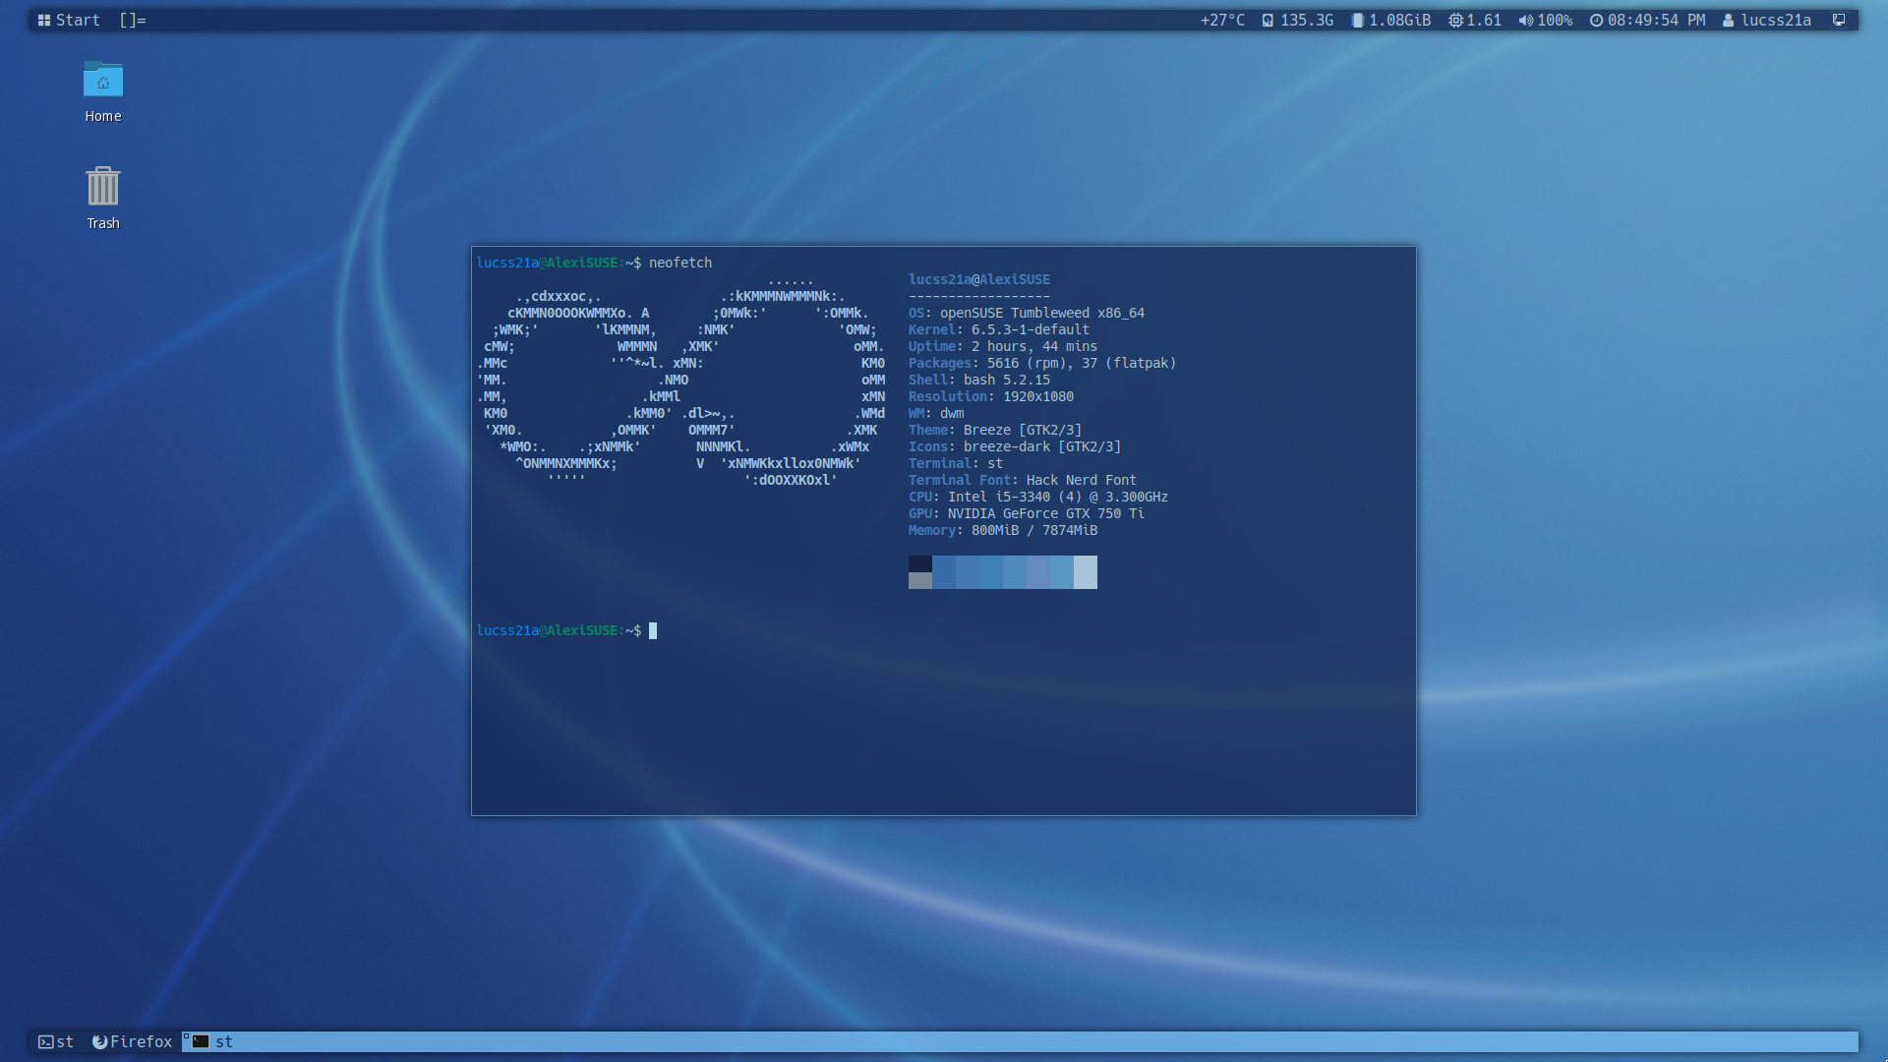Click the lucss21a username in top bar
Viewport: 1888px width, 1062px height.
tap(1776, 21)
